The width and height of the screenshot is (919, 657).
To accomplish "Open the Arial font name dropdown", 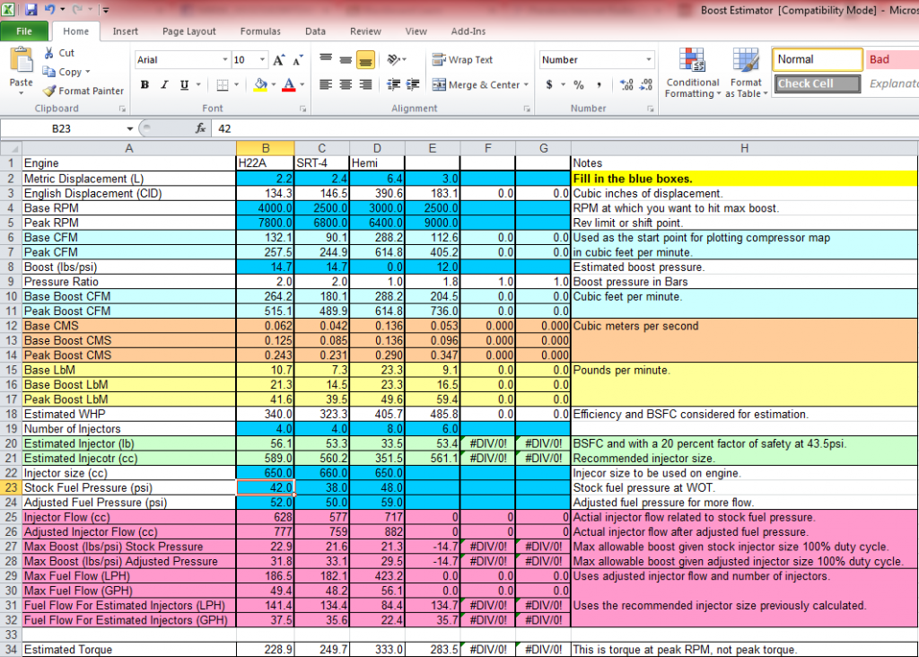I will tap(224, 60).
